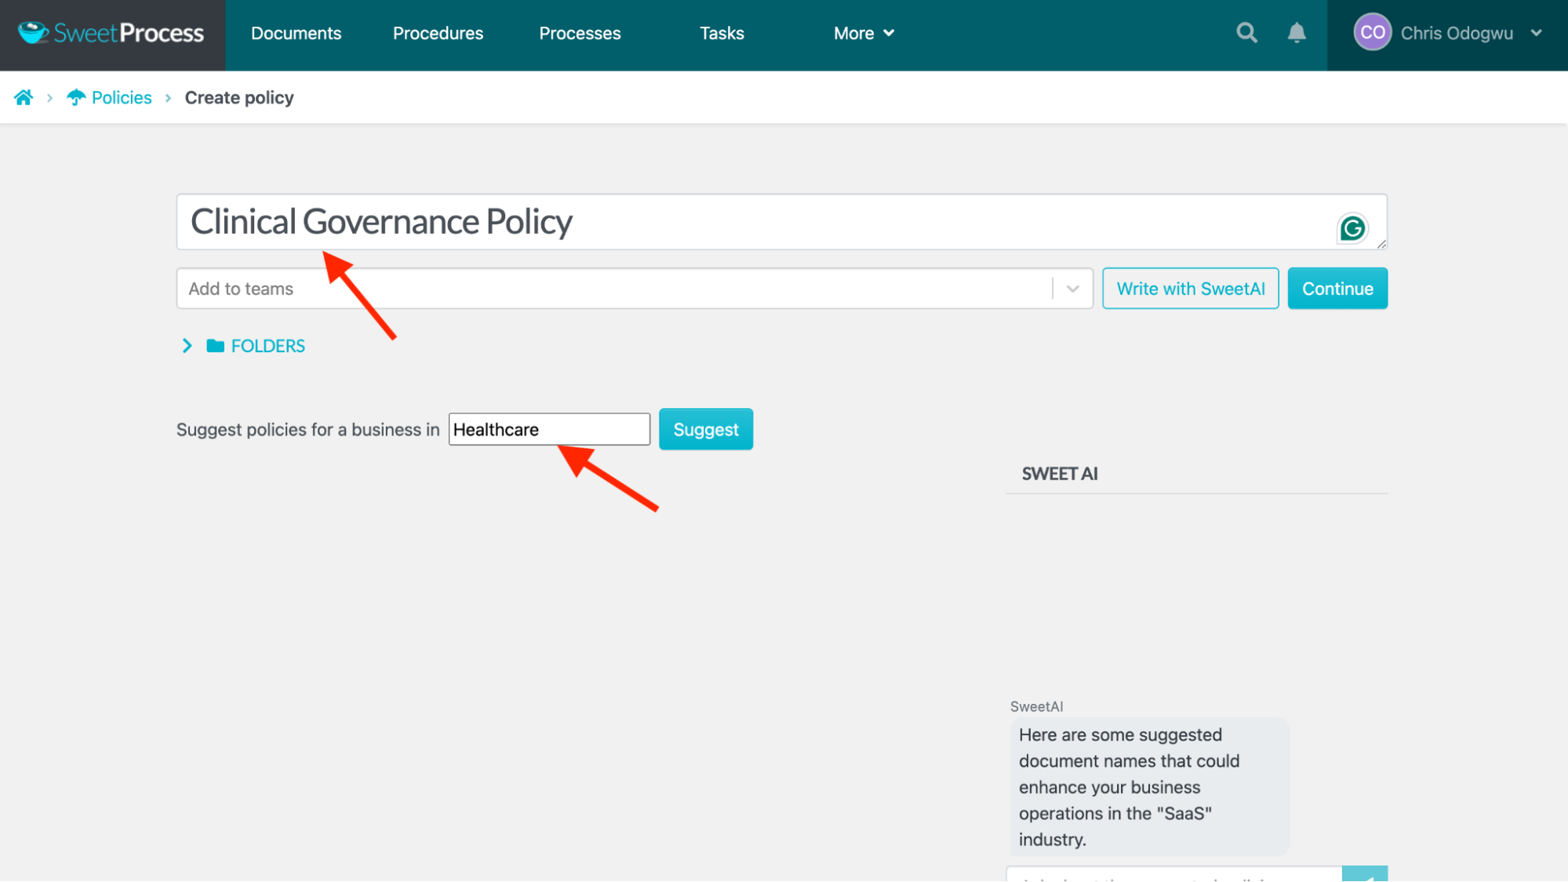This screenshot has width=1568, height=882.
Task: Click the Continue button
Action: (x=1337, y=288)
